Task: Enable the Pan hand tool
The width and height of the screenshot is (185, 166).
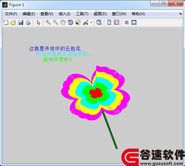Action: tap(63, 22)
